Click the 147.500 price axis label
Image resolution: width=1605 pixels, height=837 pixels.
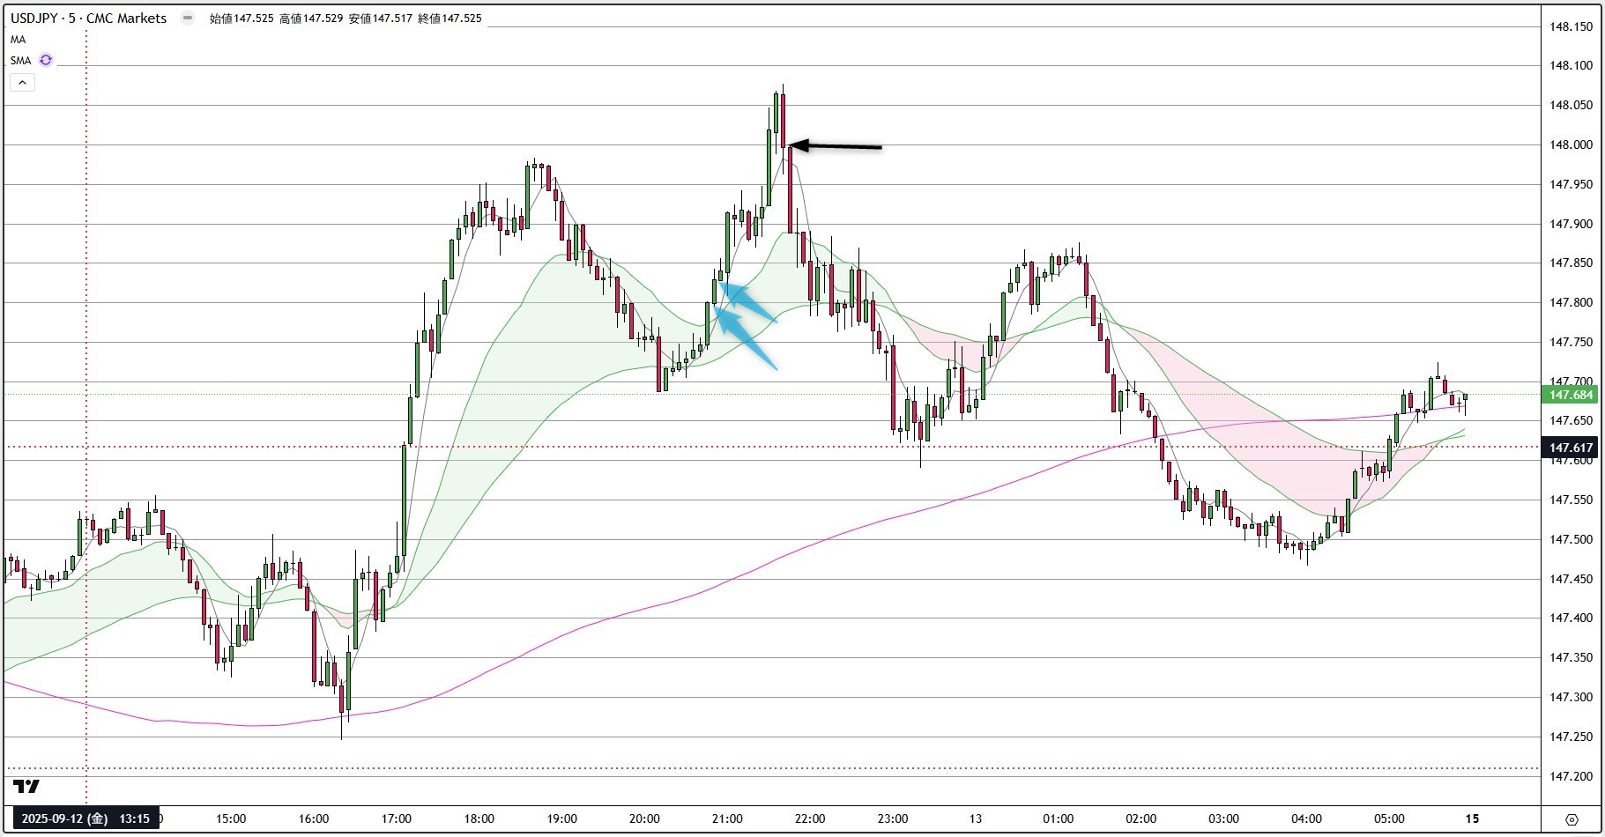[1572, 539]
